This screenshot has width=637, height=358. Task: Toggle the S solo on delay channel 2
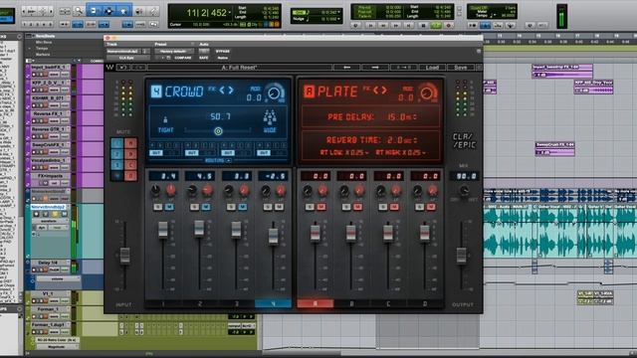(x=194, y=207)
